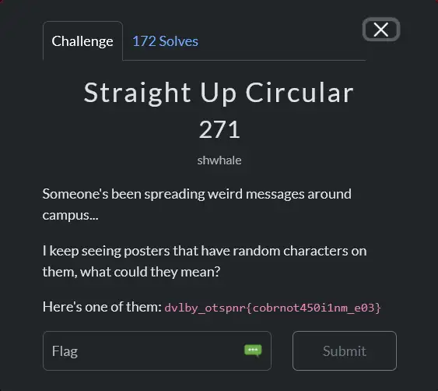
Task: Click the "Someone's been spreading" sentence start
Action: tap(124, 194)
